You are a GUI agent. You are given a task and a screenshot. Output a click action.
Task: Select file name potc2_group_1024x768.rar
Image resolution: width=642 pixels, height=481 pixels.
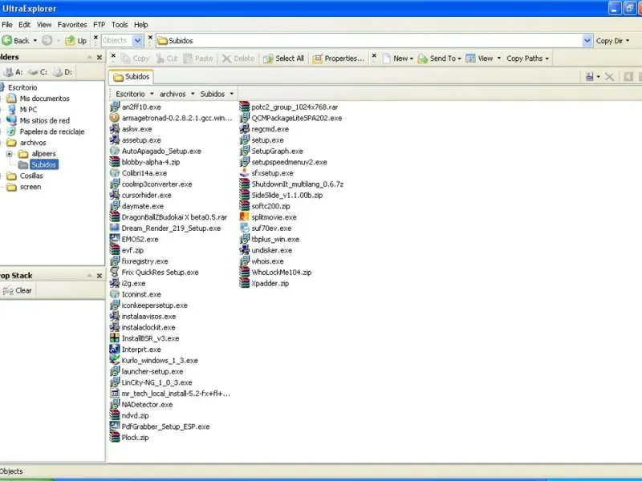295,107
